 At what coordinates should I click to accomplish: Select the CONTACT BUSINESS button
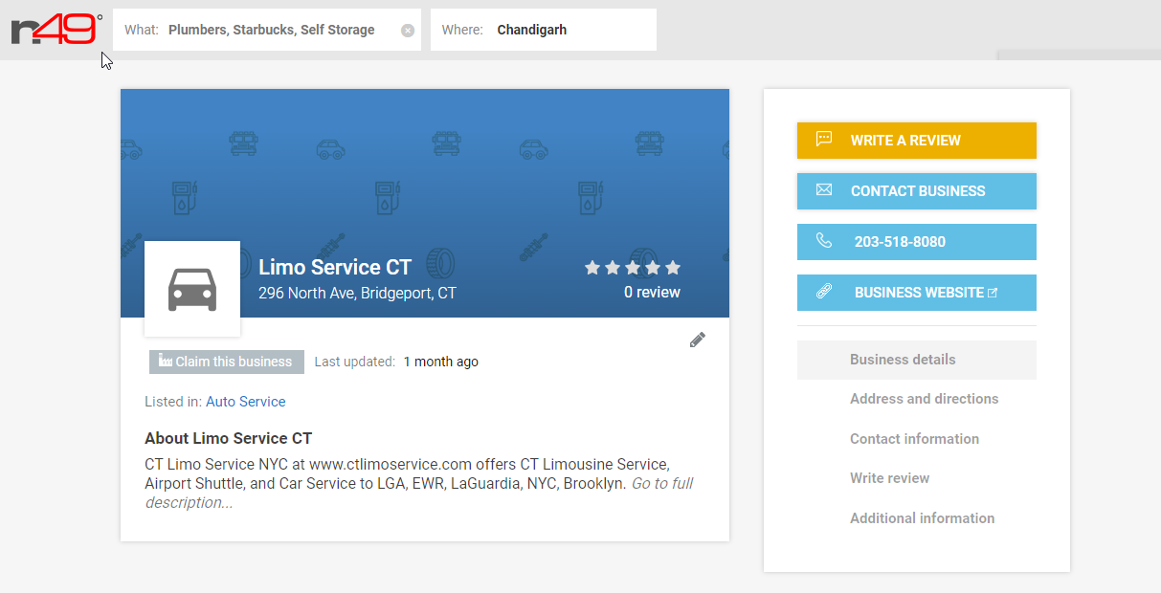(x=917, y=191)
